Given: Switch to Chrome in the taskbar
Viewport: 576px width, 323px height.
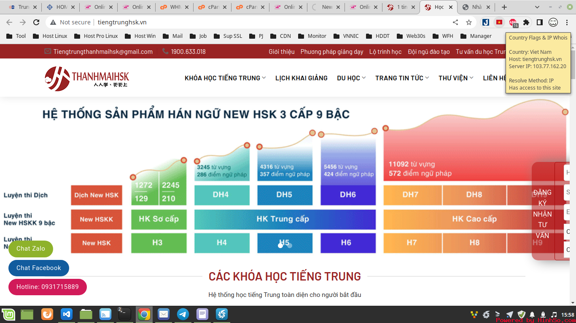Looking at the screenshot, I should (144, 314).
